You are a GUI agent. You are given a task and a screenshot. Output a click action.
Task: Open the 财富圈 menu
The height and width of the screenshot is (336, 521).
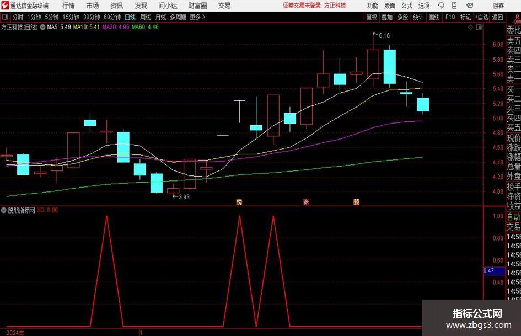pos(197,6)
